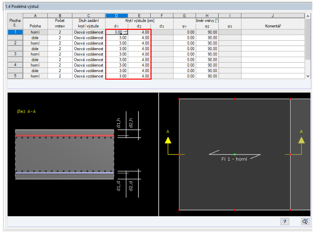Select row header for surface 4

click(x=15, y=65)
